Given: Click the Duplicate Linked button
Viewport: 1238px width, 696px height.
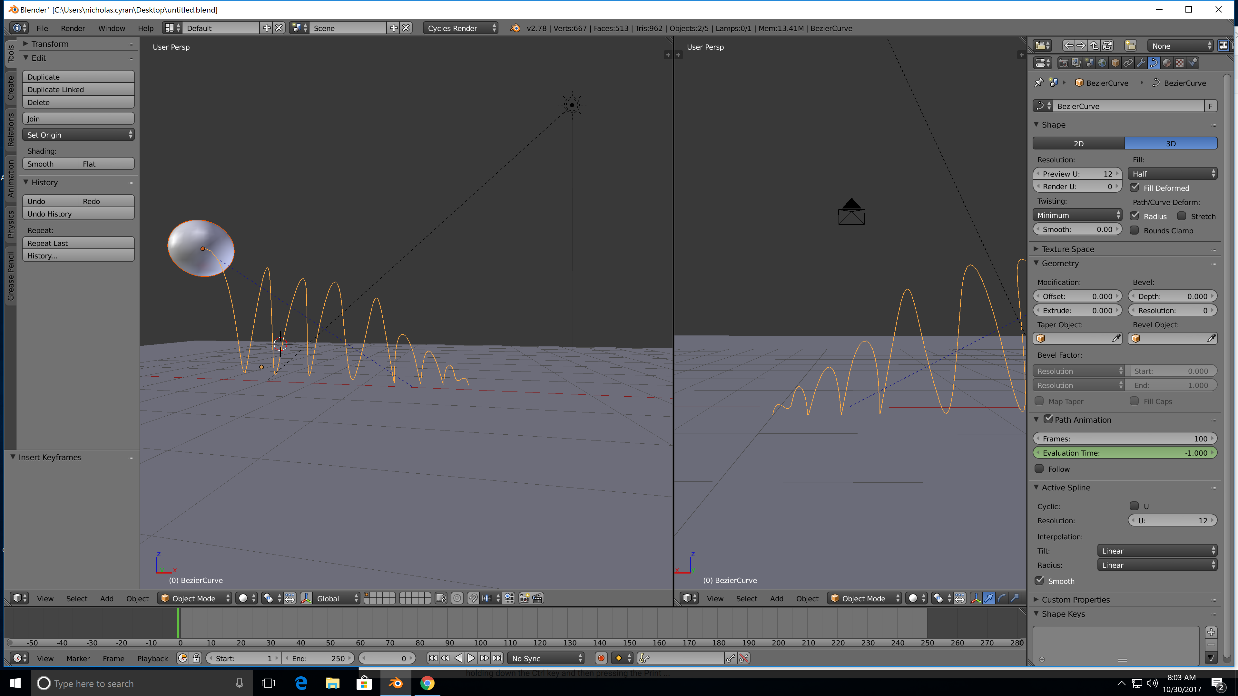Looking at the screenshot, I should (x=78, y=89).
